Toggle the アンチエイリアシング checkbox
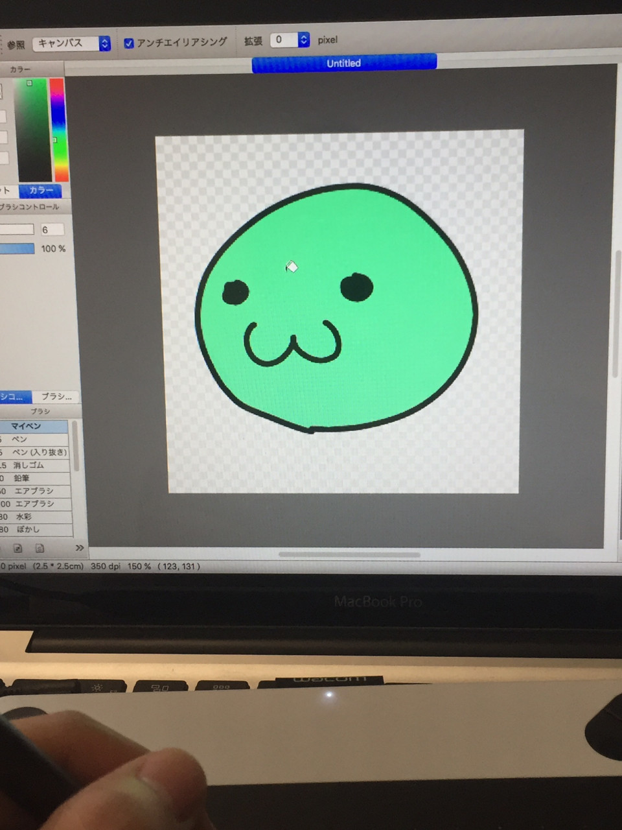The width and height of the screenshot is (622, 830). pos(129,43)
